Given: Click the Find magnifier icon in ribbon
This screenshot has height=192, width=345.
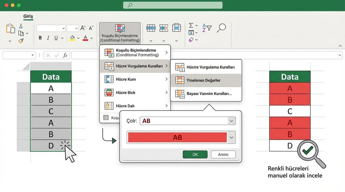Looking at the screenshot, I should [x=221, y=28].
